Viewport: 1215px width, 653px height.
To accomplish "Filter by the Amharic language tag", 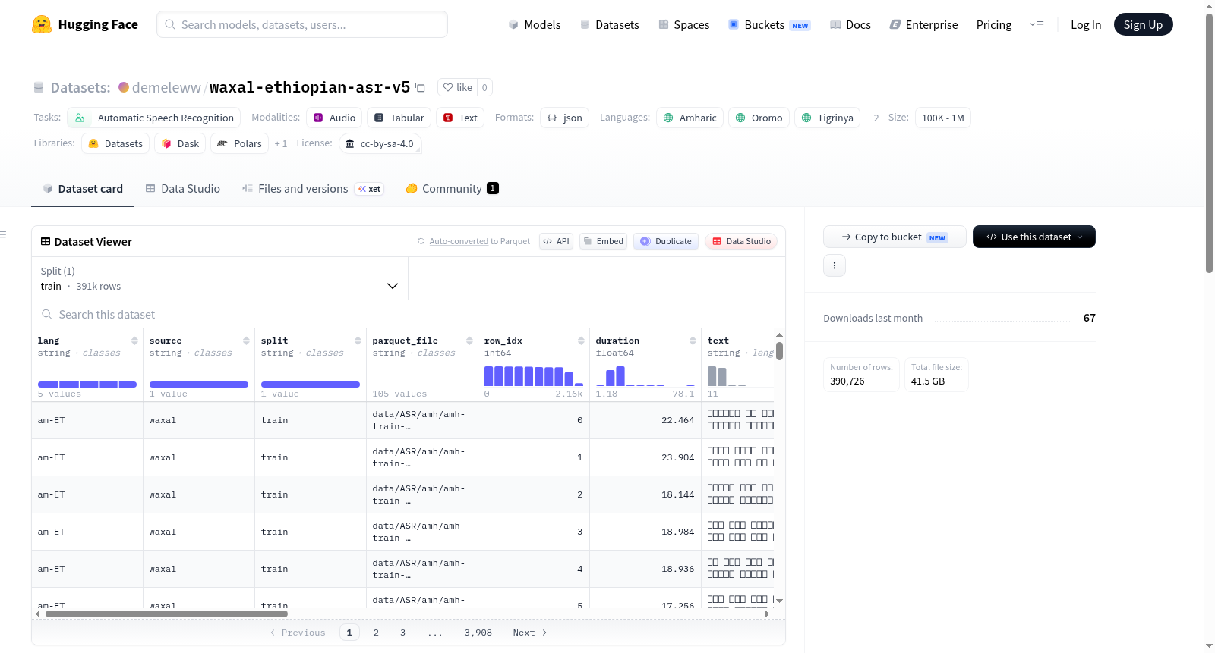I will pos(690,118).
